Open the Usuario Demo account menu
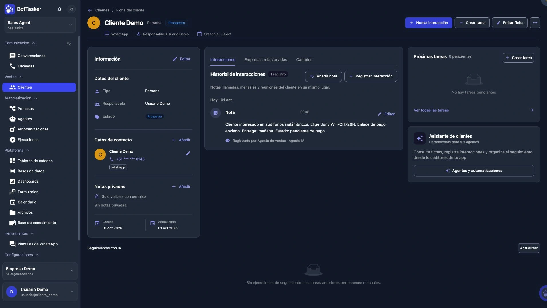547x308 pixels. pos(40,292)
